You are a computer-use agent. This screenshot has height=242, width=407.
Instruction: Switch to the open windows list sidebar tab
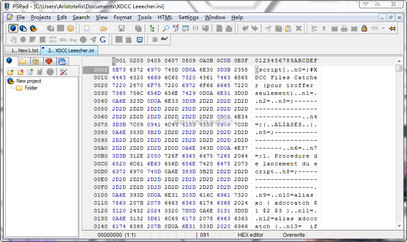tap(62, 61)
